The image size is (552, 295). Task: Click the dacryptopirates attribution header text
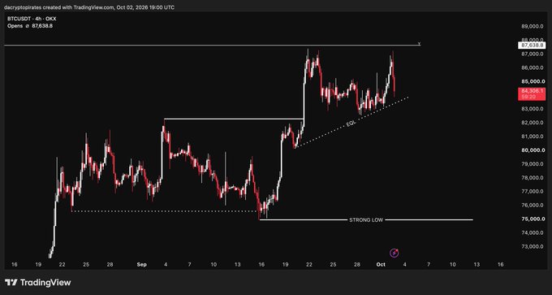point(90,7)
